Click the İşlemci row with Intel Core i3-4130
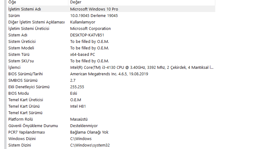 coord(142,67)
